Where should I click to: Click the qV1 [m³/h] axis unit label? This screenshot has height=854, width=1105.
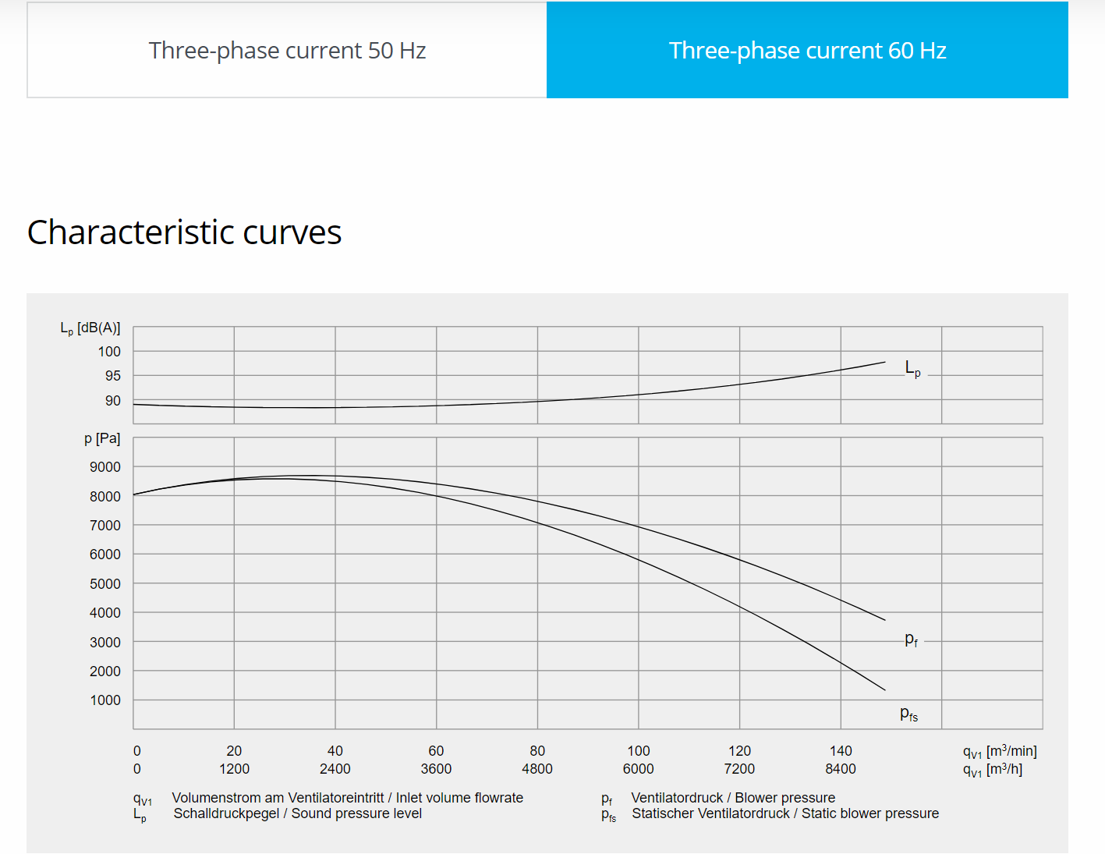(x=992, y=770)
